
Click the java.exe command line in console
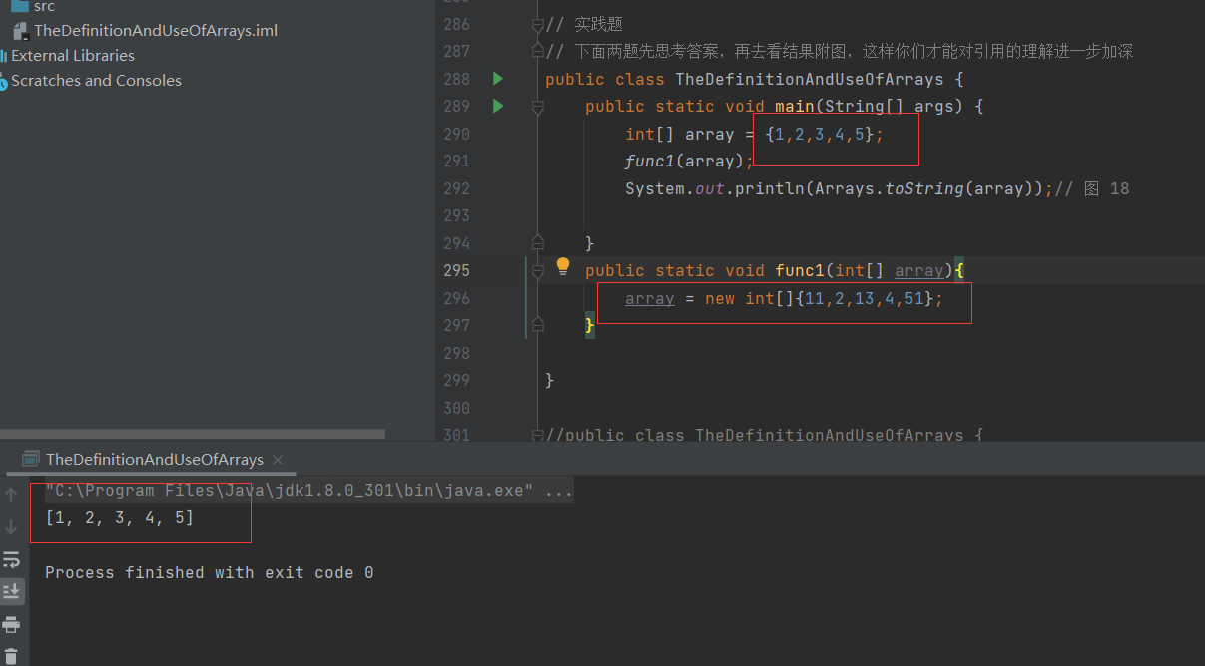tap(309, 491)
